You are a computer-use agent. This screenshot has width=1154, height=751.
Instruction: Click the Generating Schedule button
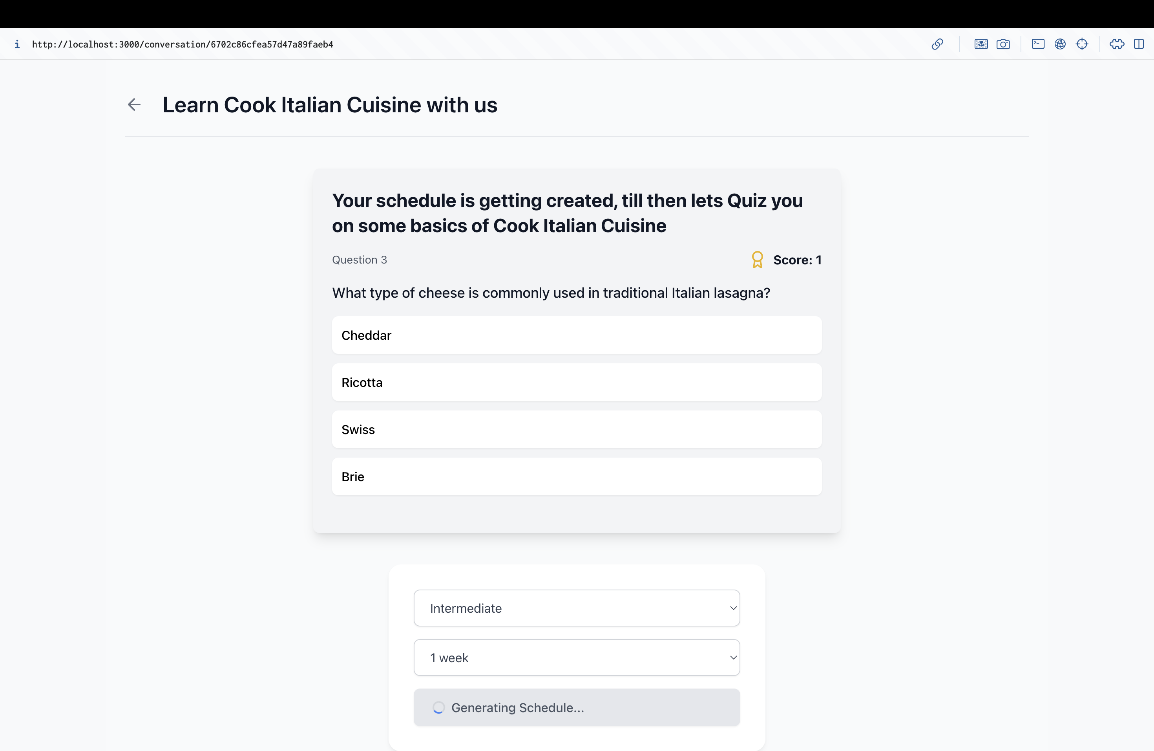pos(577,707)
